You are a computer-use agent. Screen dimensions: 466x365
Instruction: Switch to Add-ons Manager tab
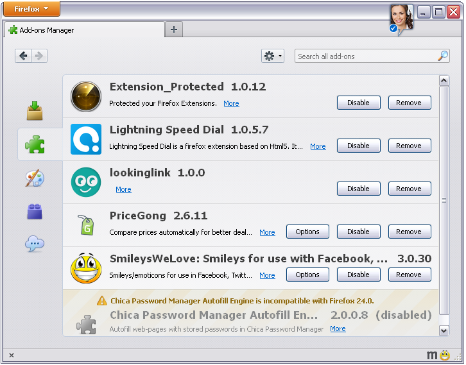[x=85, y=30]
